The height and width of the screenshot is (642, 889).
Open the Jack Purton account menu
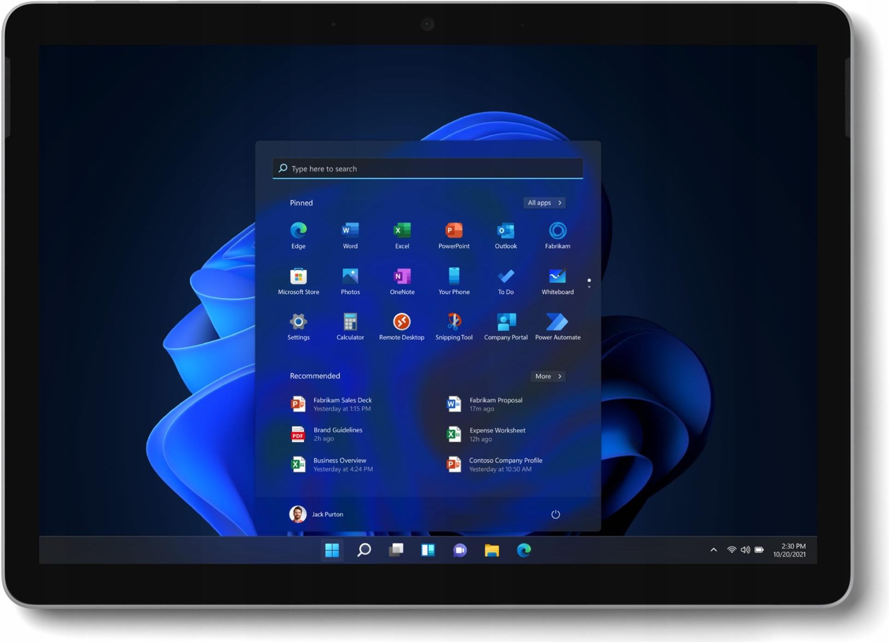[316, 514]
